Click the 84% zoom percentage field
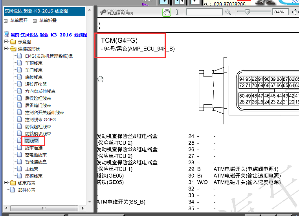 (x=280, y=12)
